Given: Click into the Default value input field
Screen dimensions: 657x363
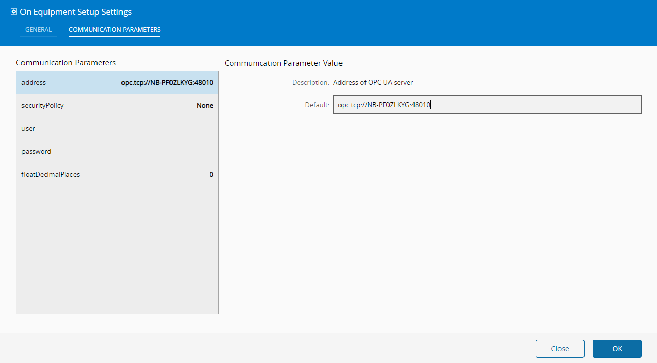Looking at the screenshot, I should 487,105.
